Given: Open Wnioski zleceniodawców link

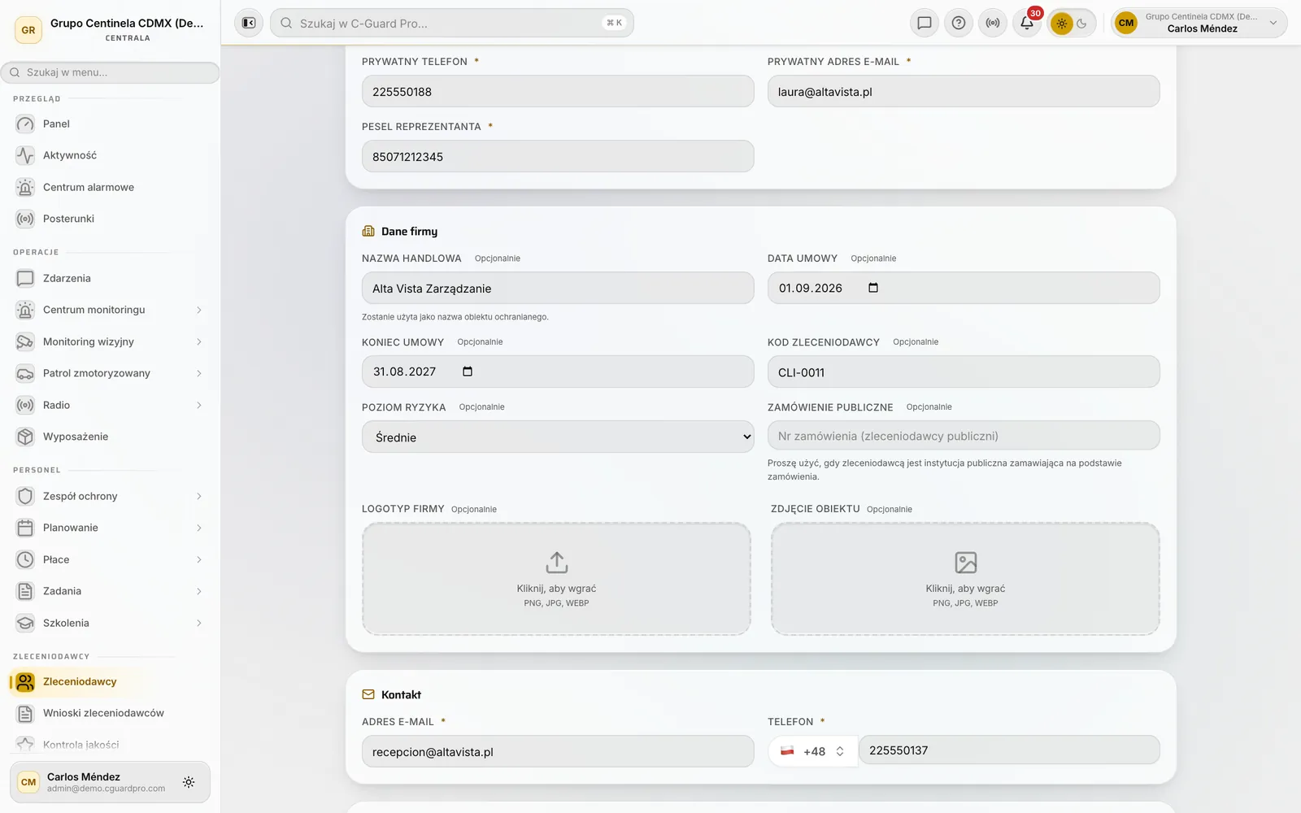Looking at the screenshot, I should tap(110, 713).
